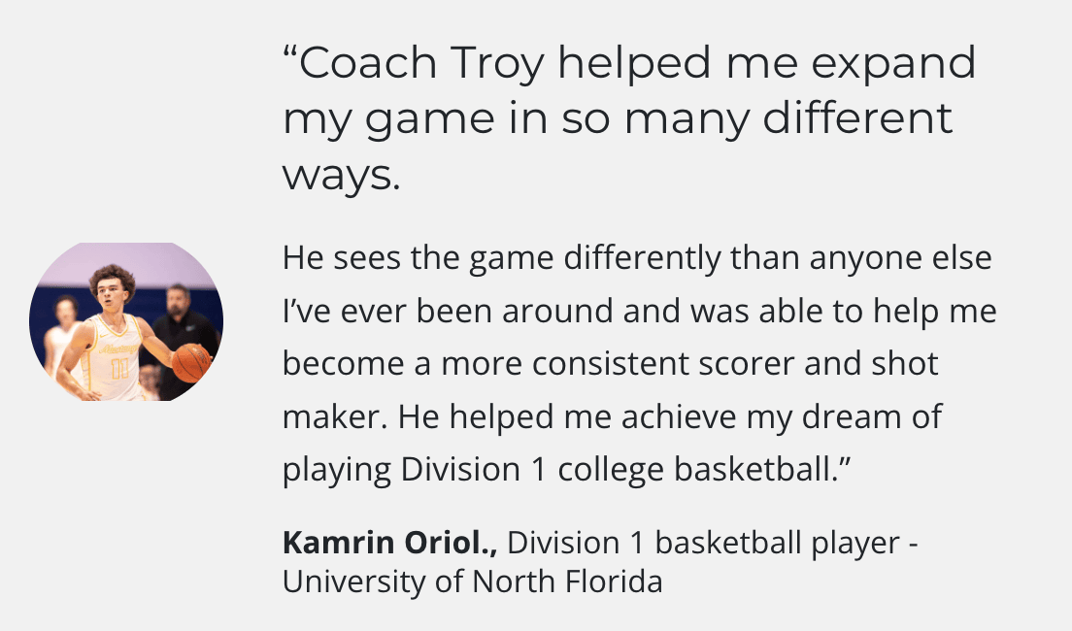This screenshot has width=1072, height=631.
Task: Click the jersey number 11 in photo
Action: click(x=119, y=369)
